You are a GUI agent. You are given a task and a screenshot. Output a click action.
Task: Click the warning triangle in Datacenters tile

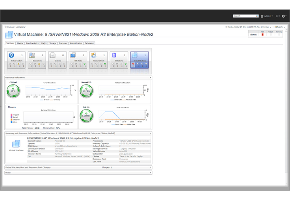click(x=39, y=64)
